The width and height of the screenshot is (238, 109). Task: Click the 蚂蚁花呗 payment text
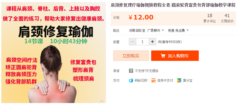(141, 80)
